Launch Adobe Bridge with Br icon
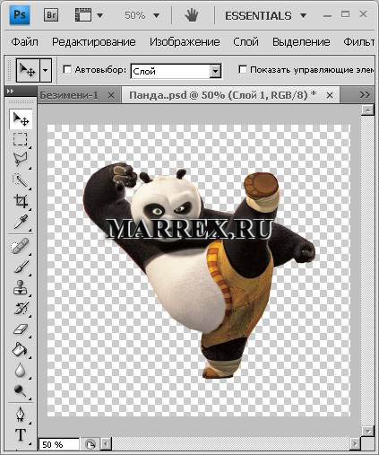Screen dimensions: 379x455 point(51,15)
